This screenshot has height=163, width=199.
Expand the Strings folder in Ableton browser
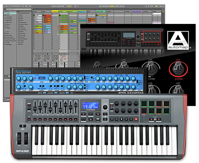tap(17, 32)
